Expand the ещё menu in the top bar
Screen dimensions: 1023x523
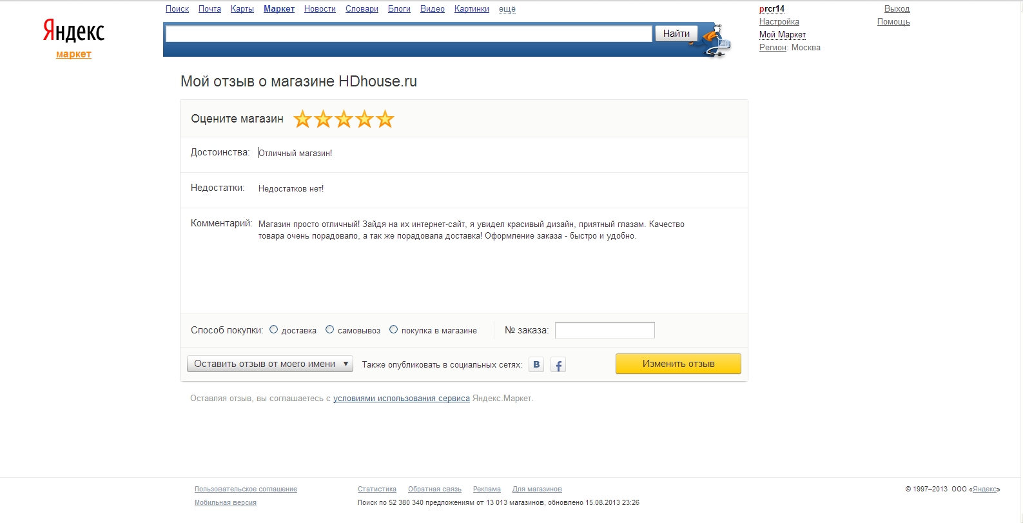(507, 9)
